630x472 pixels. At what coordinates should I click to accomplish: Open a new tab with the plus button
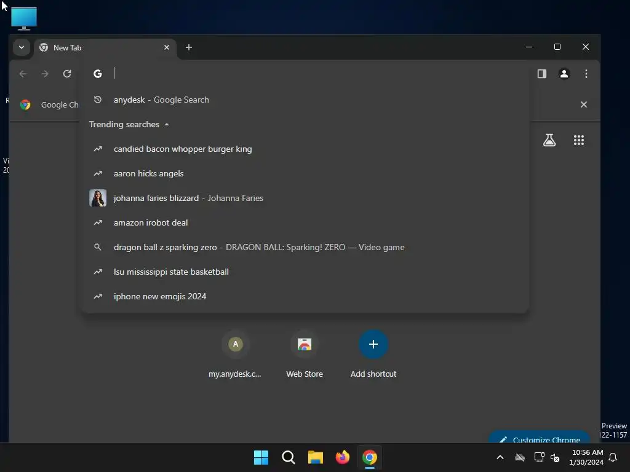click(189, 47)
